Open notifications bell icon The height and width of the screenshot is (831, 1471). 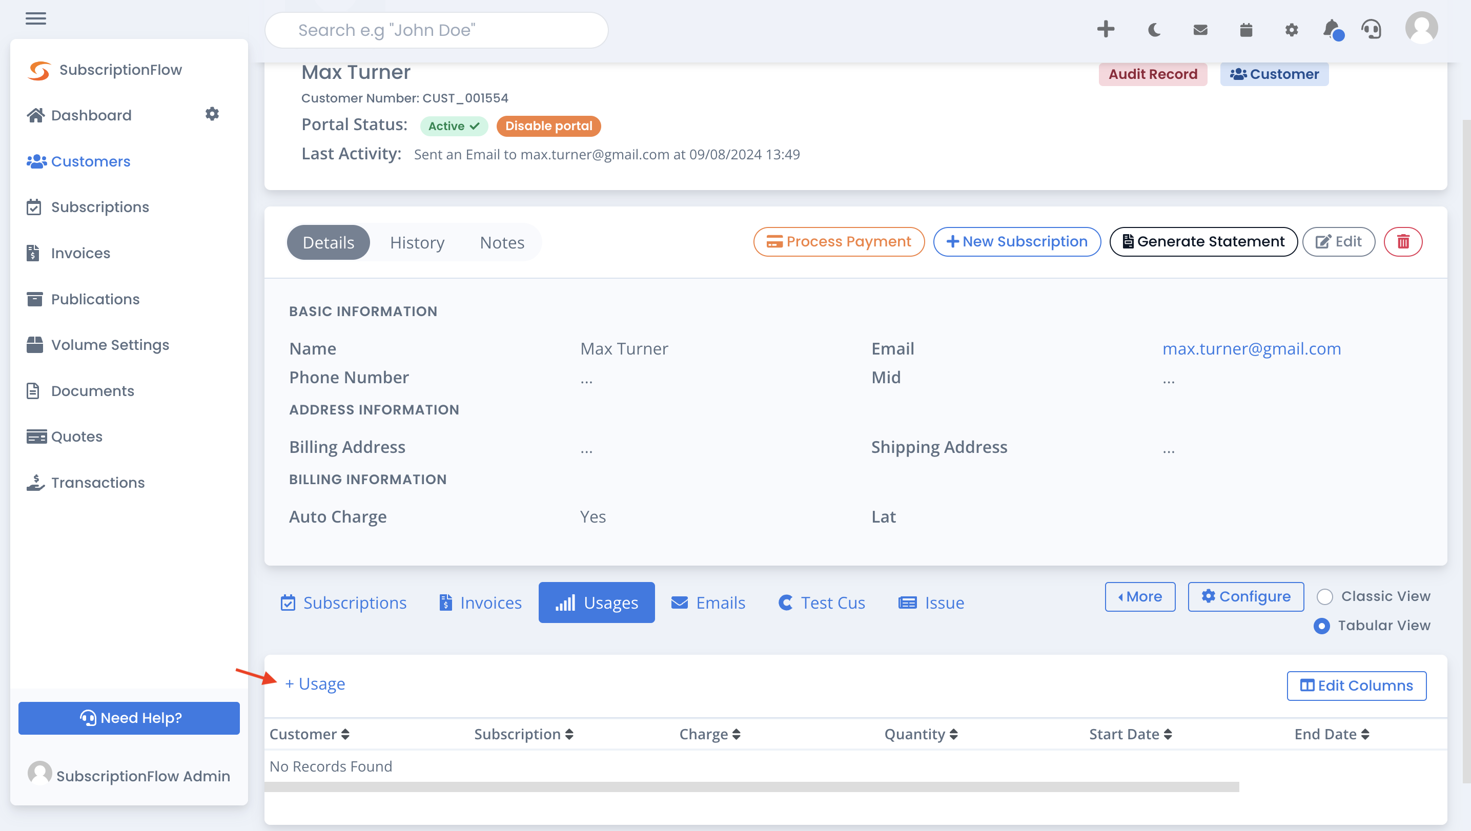[1332, 29]
